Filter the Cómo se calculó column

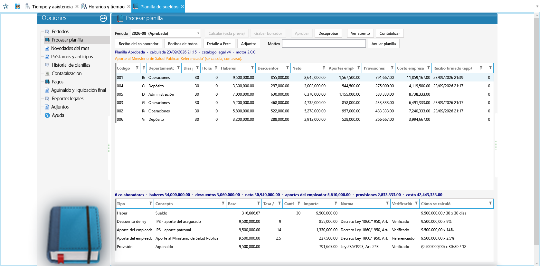tap(490, 204)
